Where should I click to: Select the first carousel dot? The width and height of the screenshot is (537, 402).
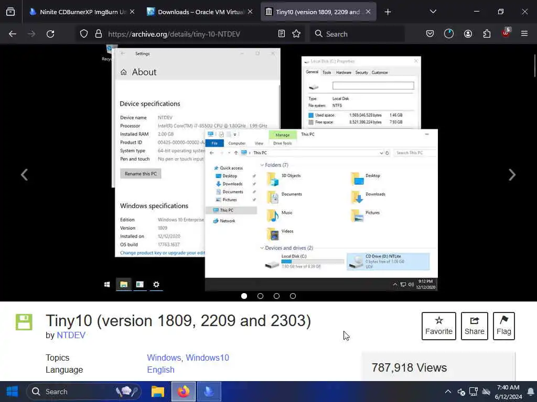(244, 296)
